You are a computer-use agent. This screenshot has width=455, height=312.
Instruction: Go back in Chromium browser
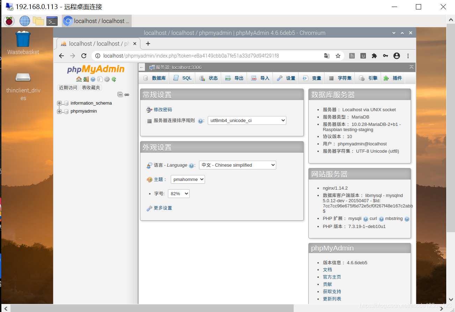pyautogui.click(x=61, y=56)
